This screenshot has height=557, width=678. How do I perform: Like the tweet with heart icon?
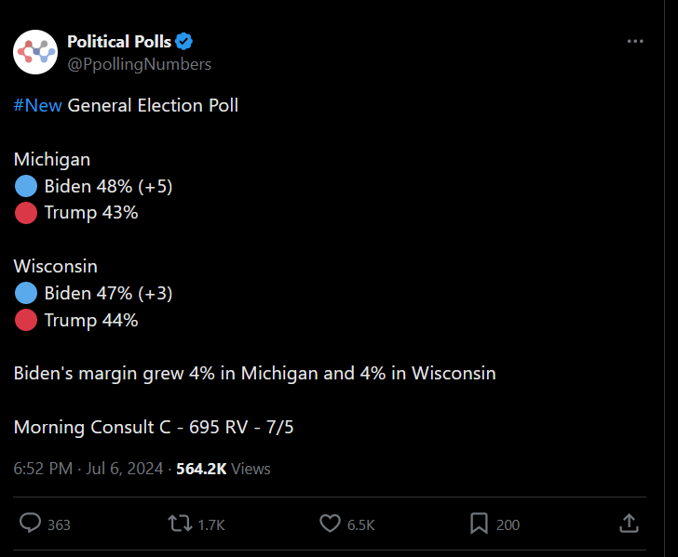point(330,523)
